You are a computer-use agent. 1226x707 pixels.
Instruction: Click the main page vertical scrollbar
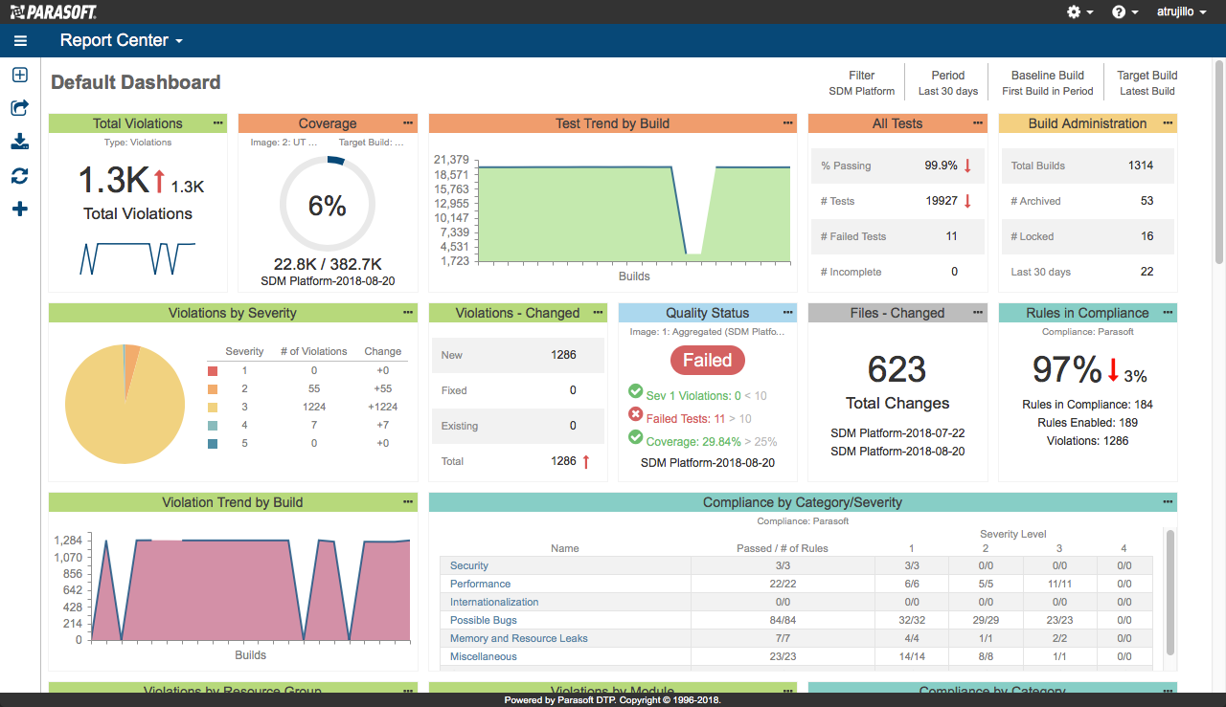1219,163
